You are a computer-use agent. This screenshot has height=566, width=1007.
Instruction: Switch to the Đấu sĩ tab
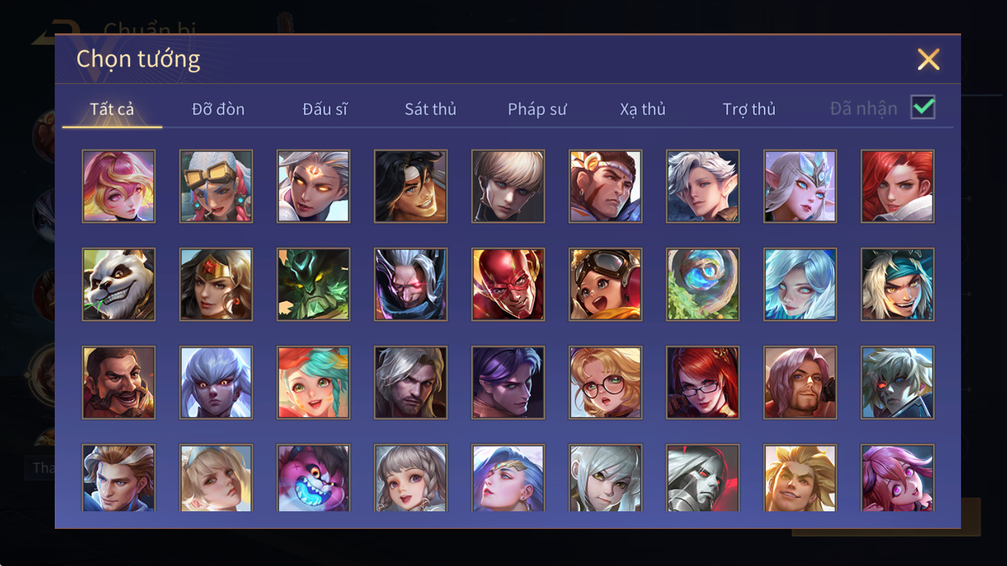[x=325, y=109]
